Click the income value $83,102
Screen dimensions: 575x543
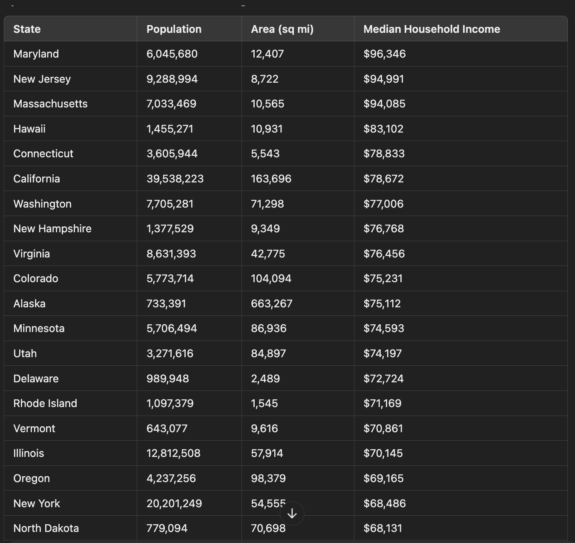coord(383,129)
